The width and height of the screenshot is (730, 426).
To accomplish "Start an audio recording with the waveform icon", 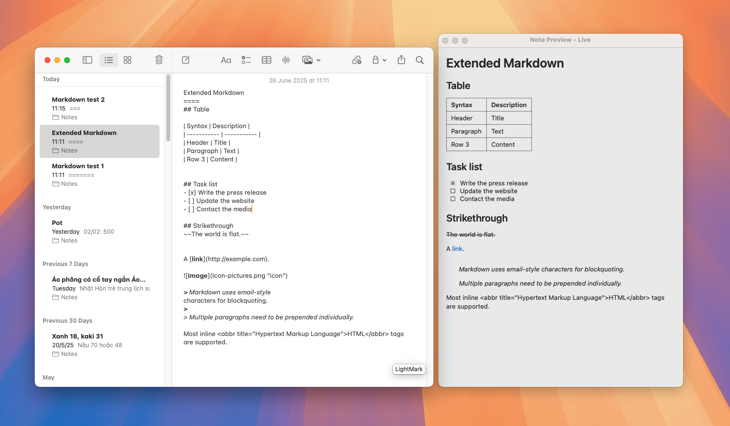I will tap(286, 60).
